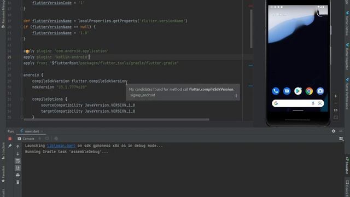Image resolution: width=350 pixels, height=197 pixels.
Task: Open the Favorites tool window
Action: click(3, 174)
